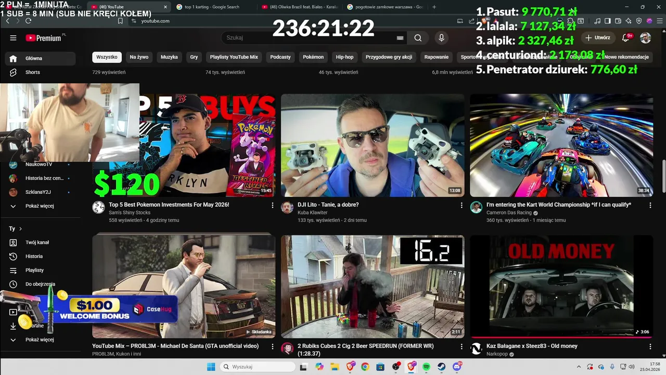This screenshot has height=375, width=666.
Task: Open Steam from the taskbar
Action: pos(442,367)
